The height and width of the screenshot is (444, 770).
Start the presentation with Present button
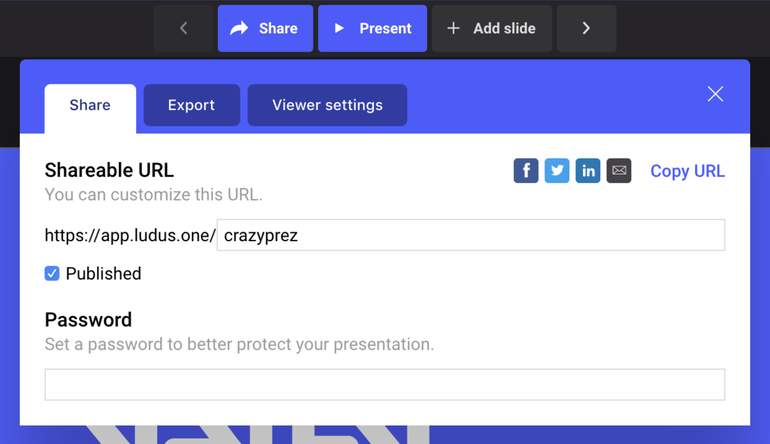point(372,28)
